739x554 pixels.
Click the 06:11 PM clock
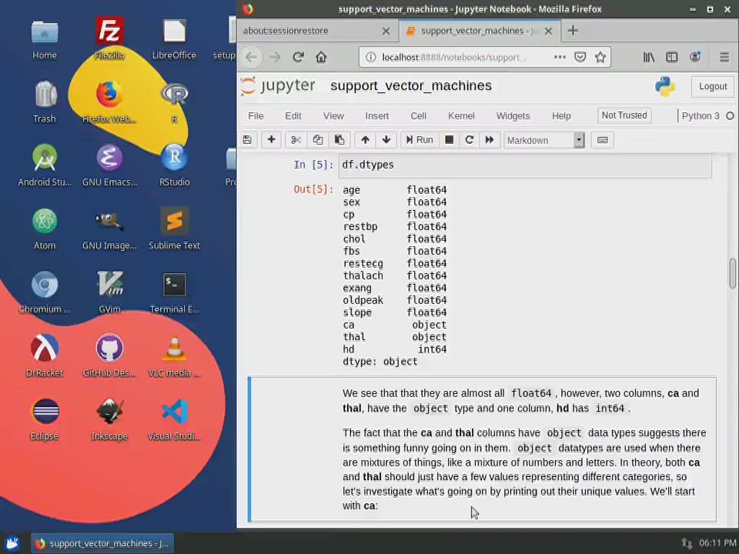coord(717,543)
